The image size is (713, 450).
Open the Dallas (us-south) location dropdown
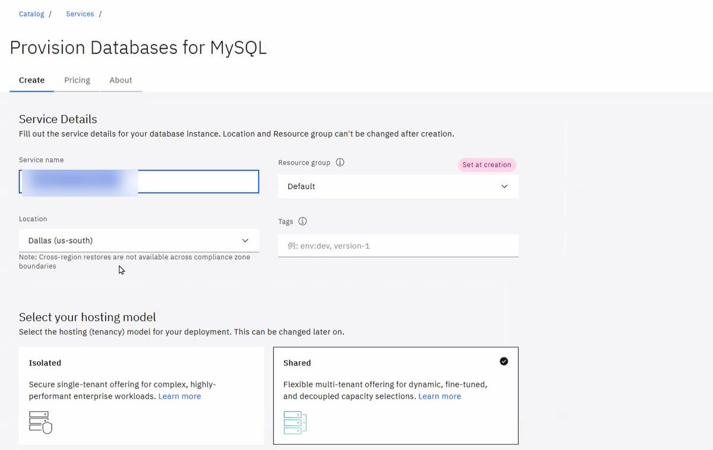[139, 240]
